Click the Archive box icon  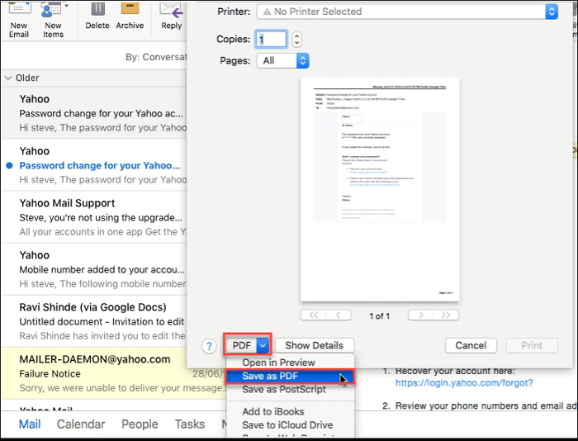pyautogui.click(x=130, y=10)
